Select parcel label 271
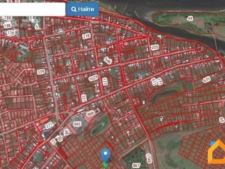This screenshot has height=169, width=225. [49, 125]
